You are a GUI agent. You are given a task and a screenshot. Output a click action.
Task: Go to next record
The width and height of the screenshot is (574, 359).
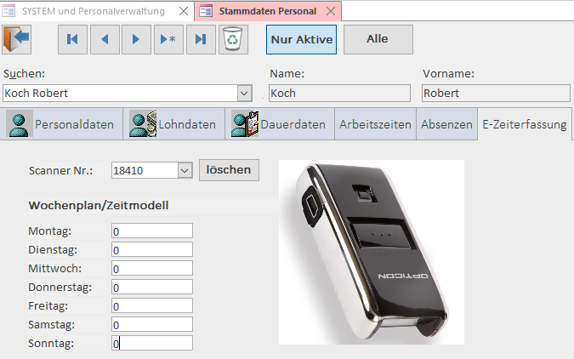pyautogui.click(x=136, y=40)
